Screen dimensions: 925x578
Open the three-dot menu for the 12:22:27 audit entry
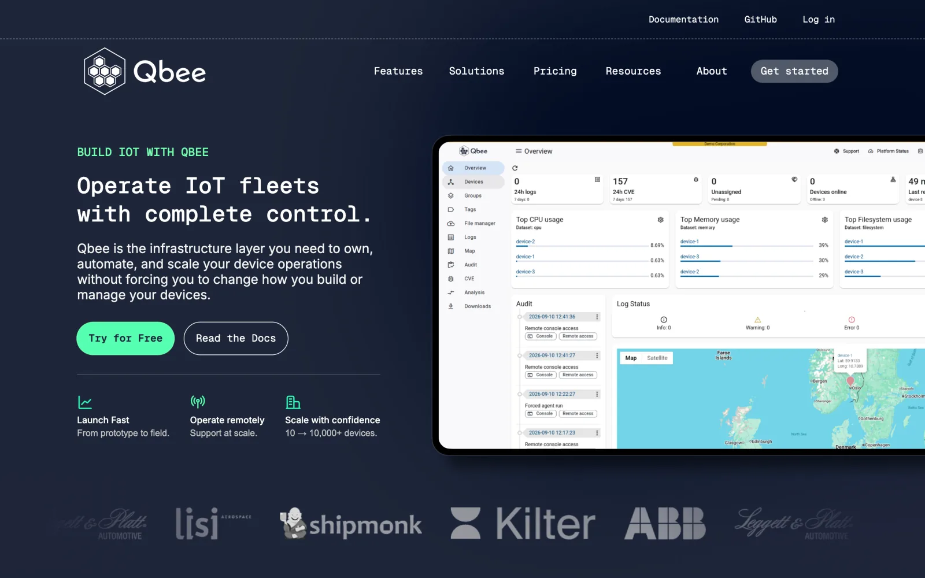tap(597, 395)
